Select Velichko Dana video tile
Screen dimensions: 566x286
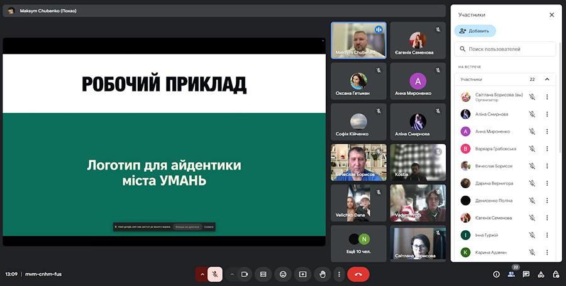click(358, 203)
